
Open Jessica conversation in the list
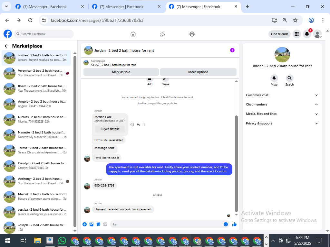click(x=36, y=212)
